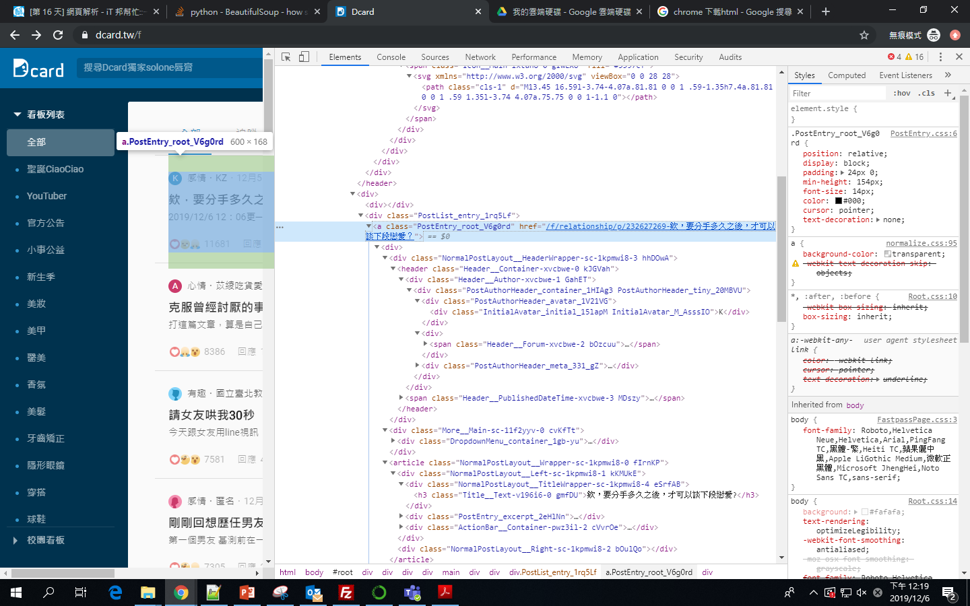Viewport: 970px width, 606px height.
Task: Open incognito mode profile icon
Action: coord(934,35)
